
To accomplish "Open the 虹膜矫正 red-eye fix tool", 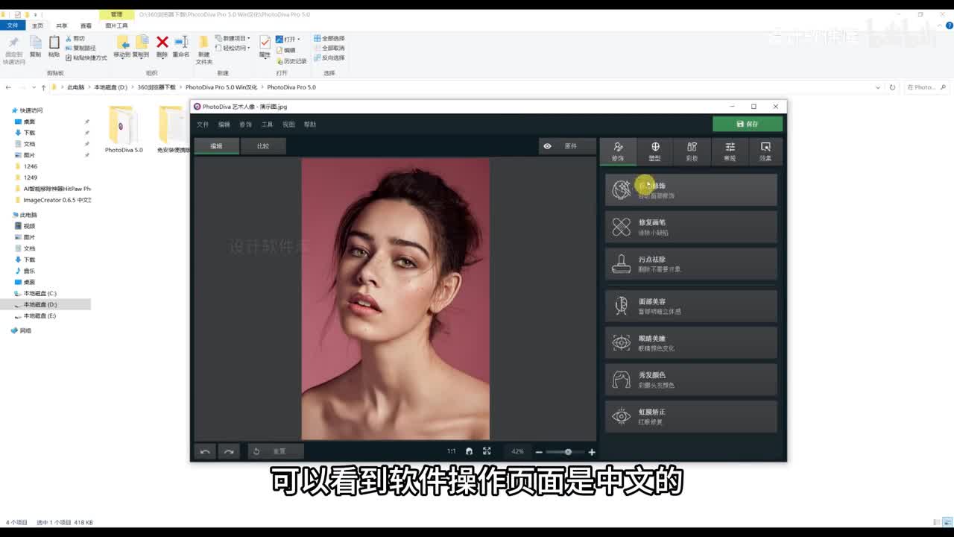I will pos(690,416).
